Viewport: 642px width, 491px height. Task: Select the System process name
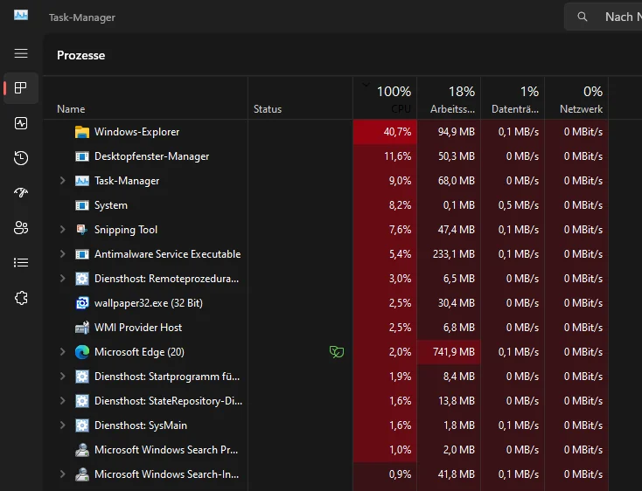(110, 205)
